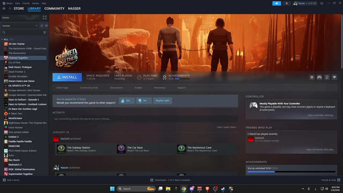Click the Home library button
Screen dimensions: 343x193
pyautogui.click(x=21, y=17)
